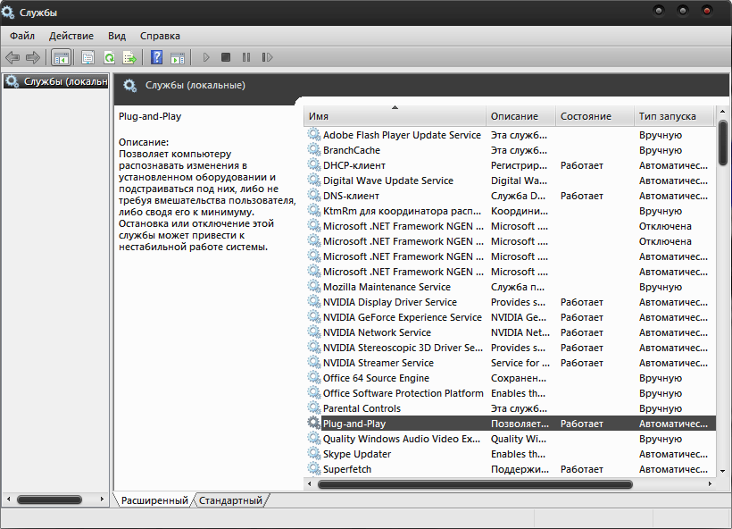The image size is (732, 529).
Task: Click the green Refresh icon
Action: pyautogui.click(x=109, y=57)
